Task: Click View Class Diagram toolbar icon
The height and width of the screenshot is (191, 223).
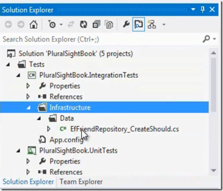Action: pos(152,24)
